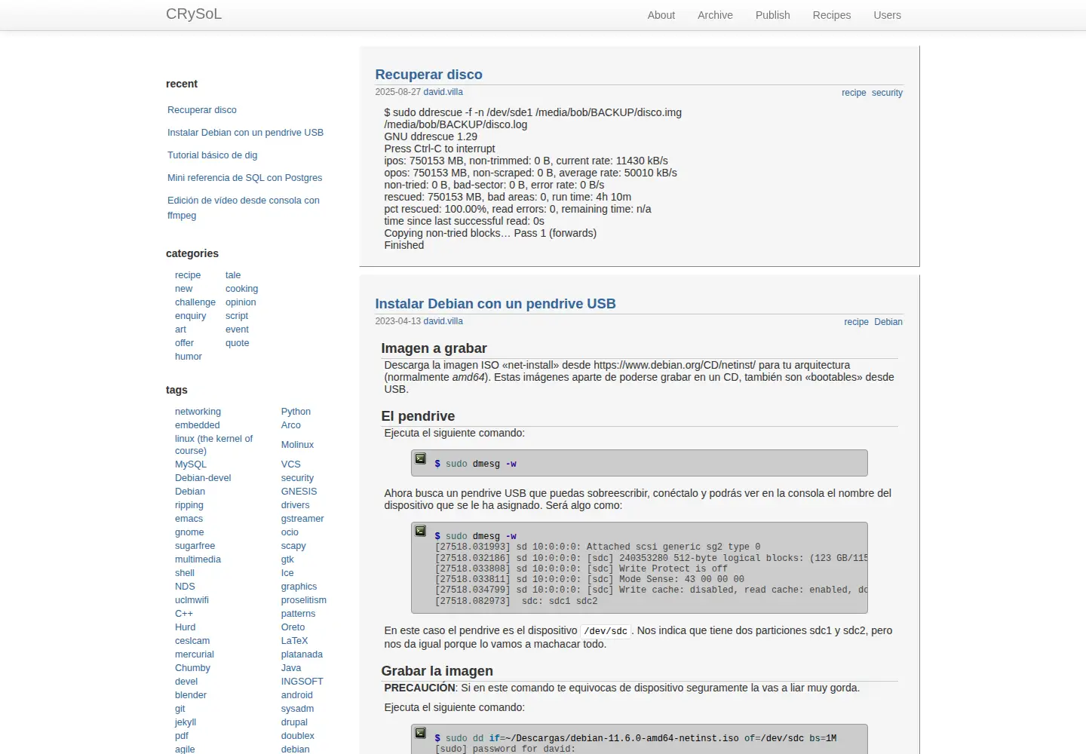Image resolution: width=1086 pixels, height=754 pixels.
Task: Open the About page from the top navigation
Action: 661,15
